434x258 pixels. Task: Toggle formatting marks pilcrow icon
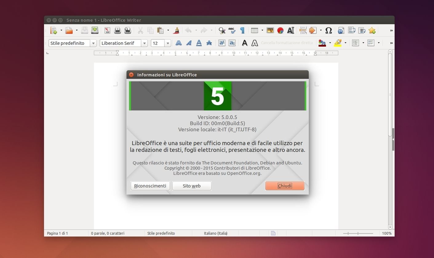pyautogui.click(x=242, y=30)
